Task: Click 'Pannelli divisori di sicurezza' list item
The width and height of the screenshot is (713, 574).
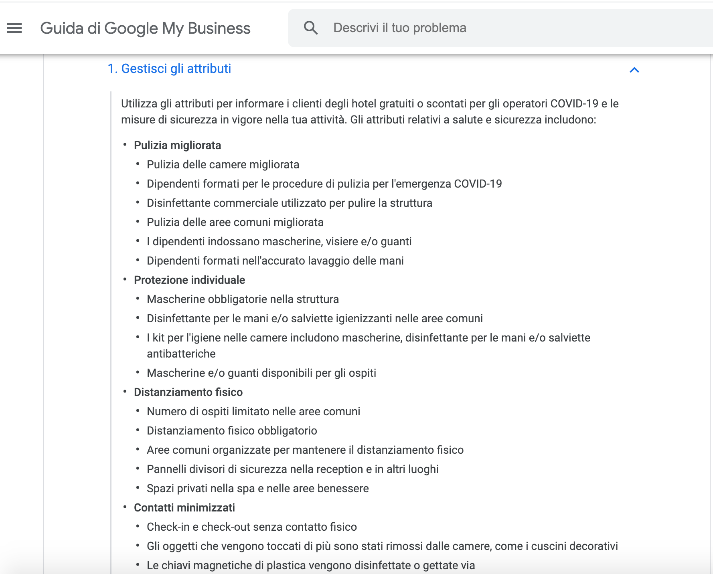Action: (x=292, y=469)
